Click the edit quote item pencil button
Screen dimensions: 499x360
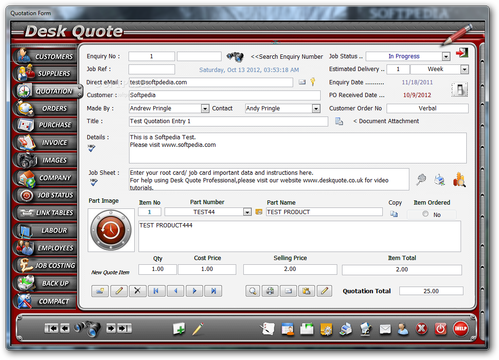coord(119,291)
